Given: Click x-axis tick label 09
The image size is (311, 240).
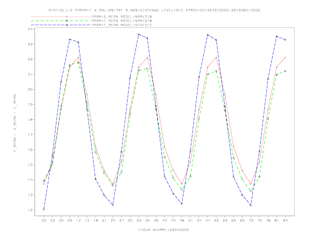Looking at the screenshot, I should pos(70,220).
